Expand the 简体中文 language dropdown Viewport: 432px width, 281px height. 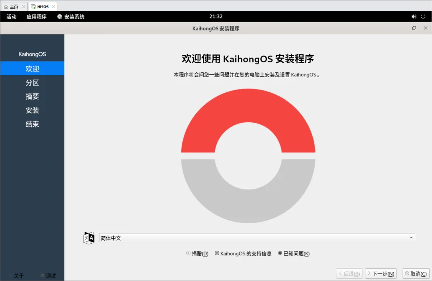click(257, 238)
